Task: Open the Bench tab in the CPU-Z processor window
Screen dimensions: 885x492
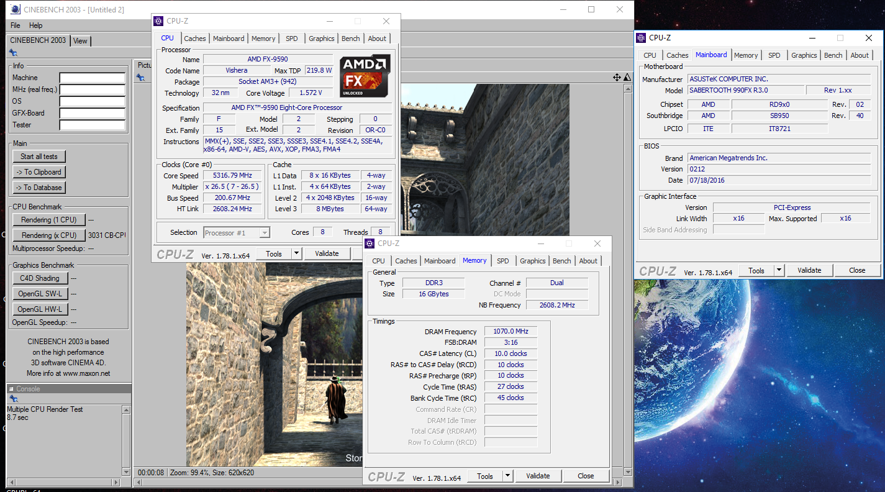Action: pos(351,39)
